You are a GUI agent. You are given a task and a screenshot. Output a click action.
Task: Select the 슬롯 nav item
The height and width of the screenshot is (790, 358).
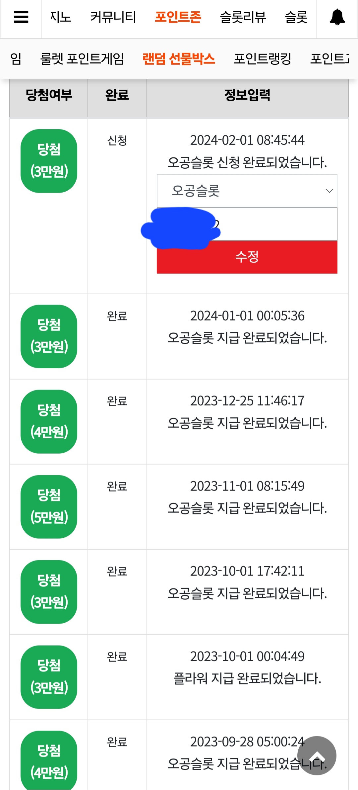[296, 17]
